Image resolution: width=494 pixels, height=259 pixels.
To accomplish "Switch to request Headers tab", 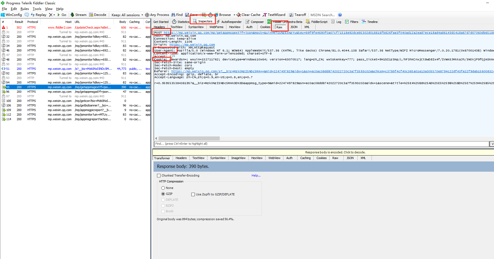I will click(x=159, y=27).
